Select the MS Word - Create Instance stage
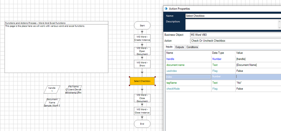The width and height of the screenshot is (281, 131). tap(142, 38)
